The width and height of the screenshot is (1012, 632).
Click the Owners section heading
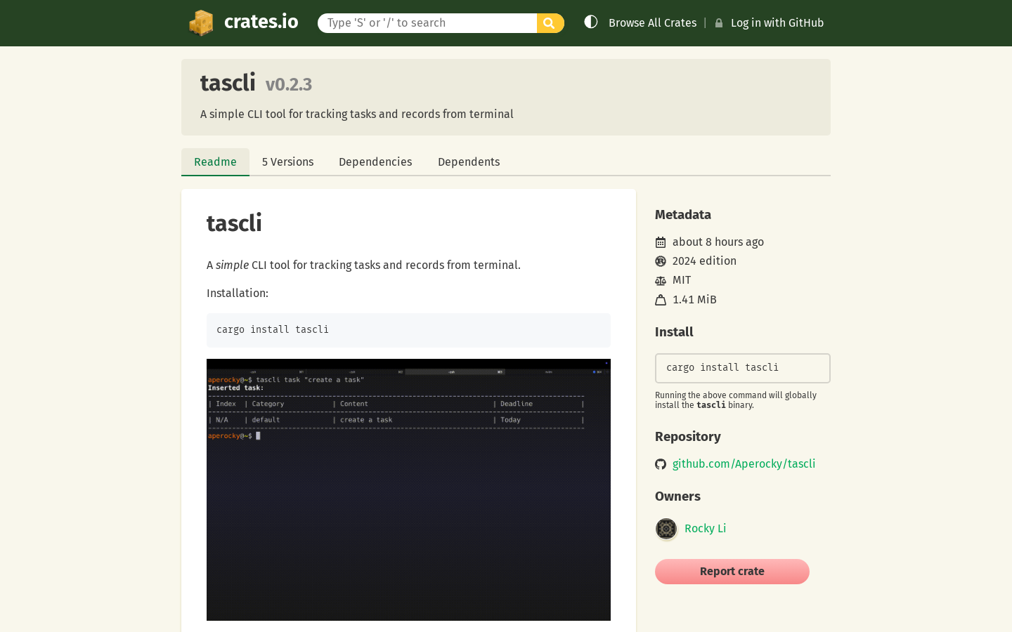point(677,496)
